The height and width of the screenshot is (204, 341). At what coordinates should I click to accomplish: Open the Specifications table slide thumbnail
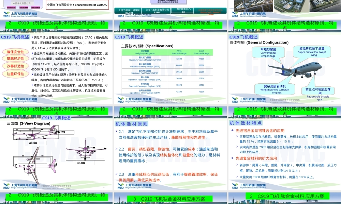pyautogui.click(x=170, y=63)
